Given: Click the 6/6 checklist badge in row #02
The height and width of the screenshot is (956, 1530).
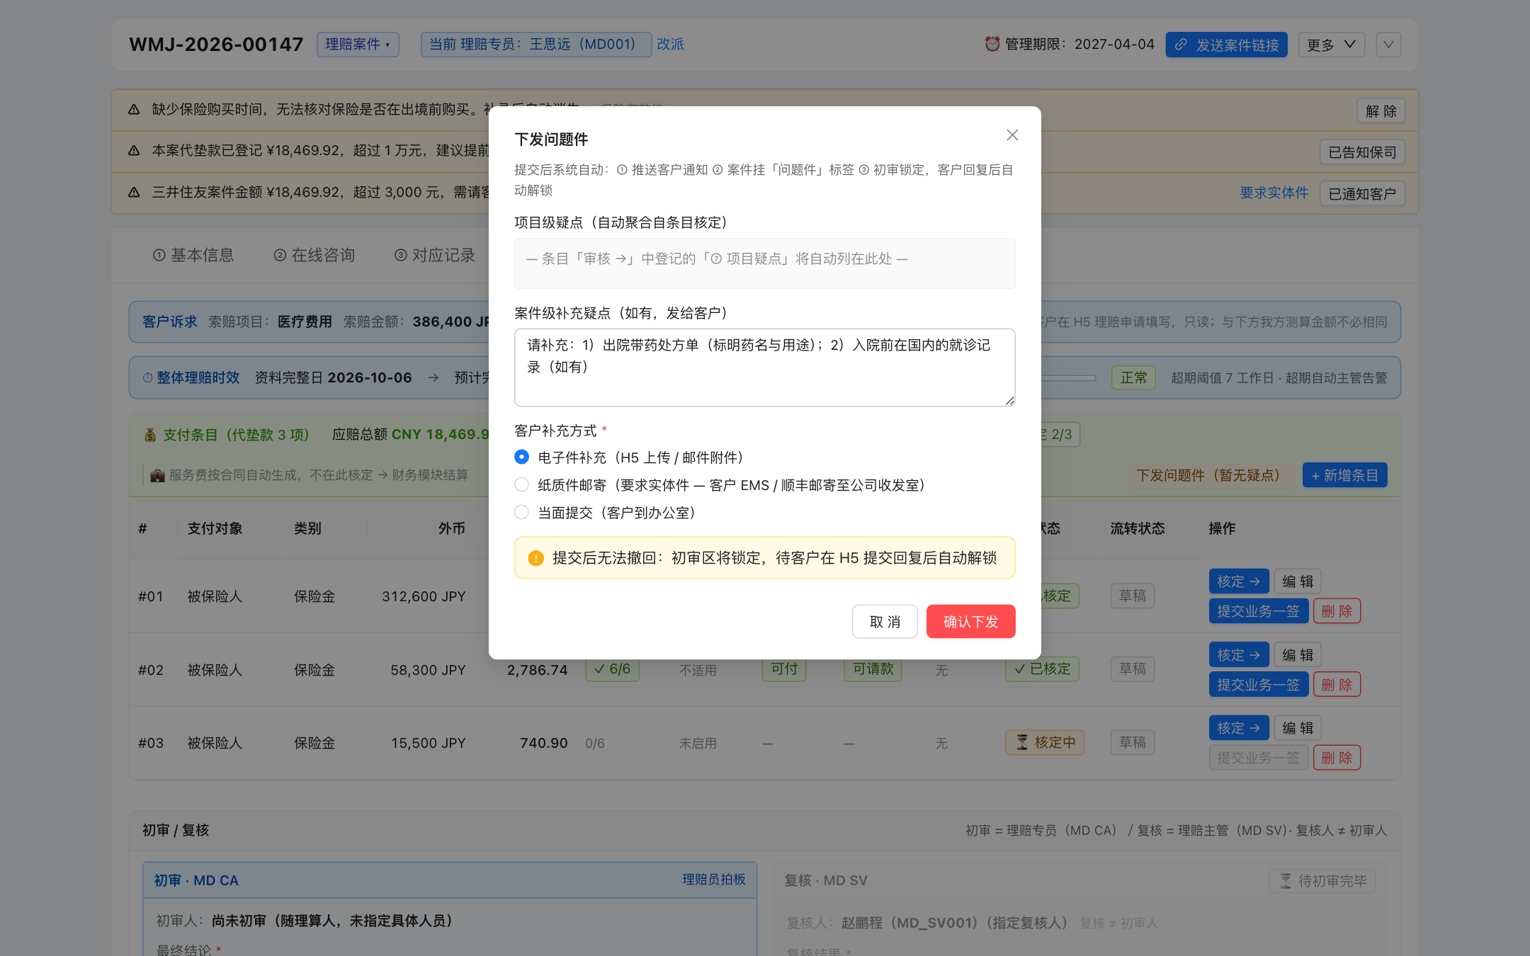Looking at the screenshot, I should [x=613, y=669].
